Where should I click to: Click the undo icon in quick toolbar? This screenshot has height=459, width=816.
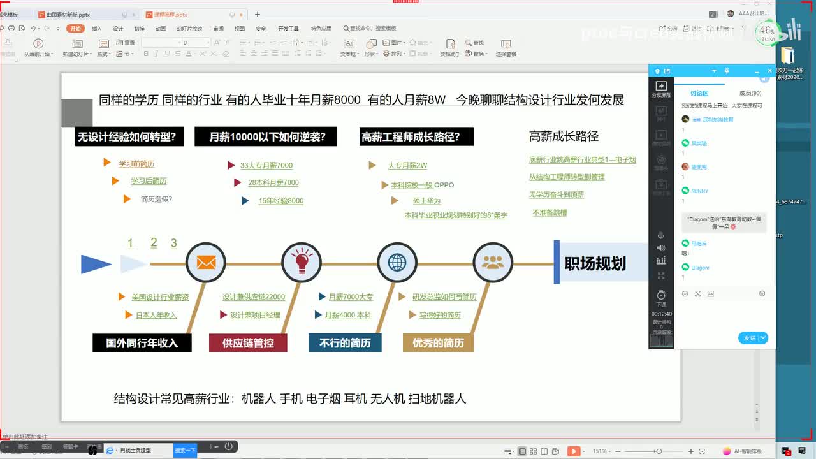coord(33,29)
